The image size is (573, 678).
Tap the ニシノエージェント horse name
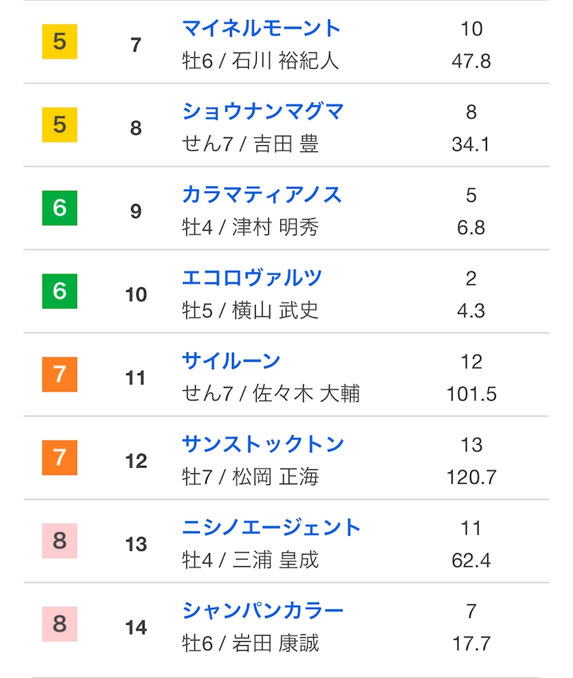pyautogui.click(x=271, y=528)
